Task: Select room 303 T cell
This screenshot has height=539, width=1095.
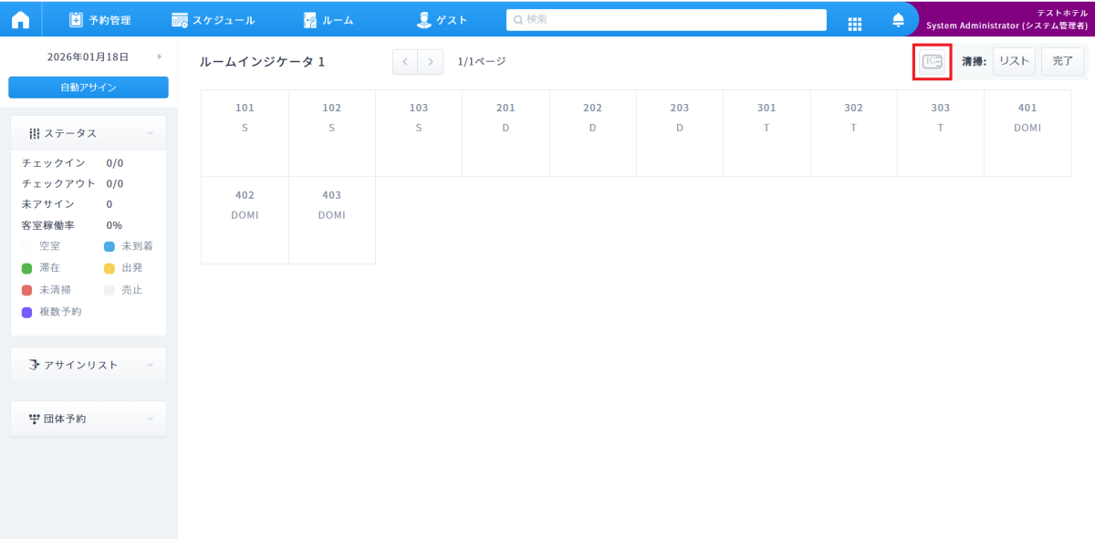Action: click(940, 133)
